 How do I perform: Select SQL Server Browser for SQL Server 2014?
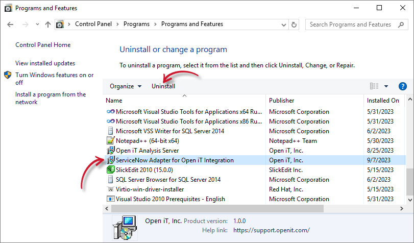(x=168, y=180)
